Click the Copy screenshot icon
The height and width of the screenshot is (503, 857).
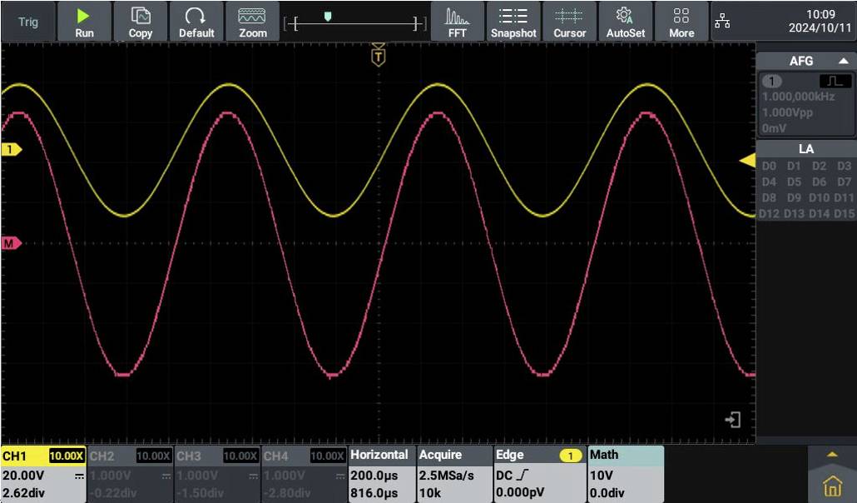click(x=141, y=21)
